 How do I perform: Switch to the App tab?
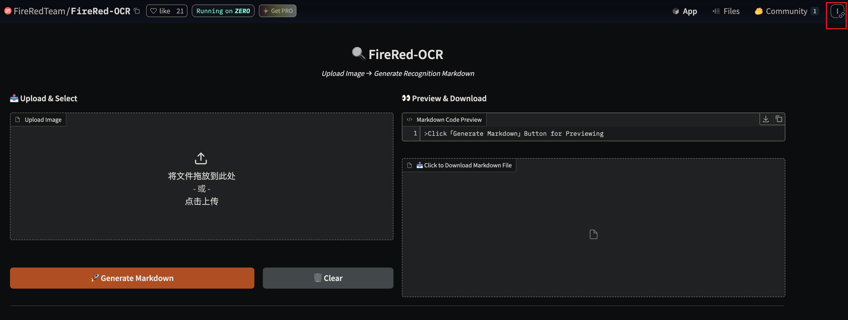tap(684, 11)
